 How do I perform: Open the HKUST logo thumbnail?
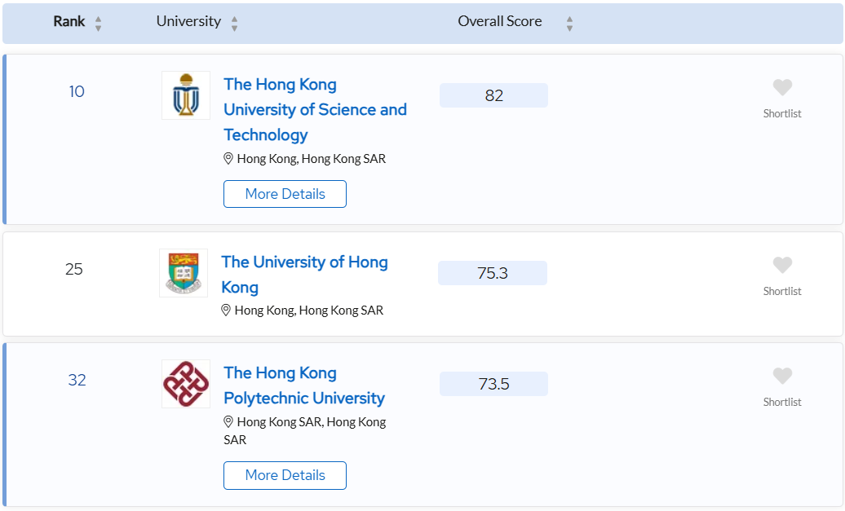(186, 95)
